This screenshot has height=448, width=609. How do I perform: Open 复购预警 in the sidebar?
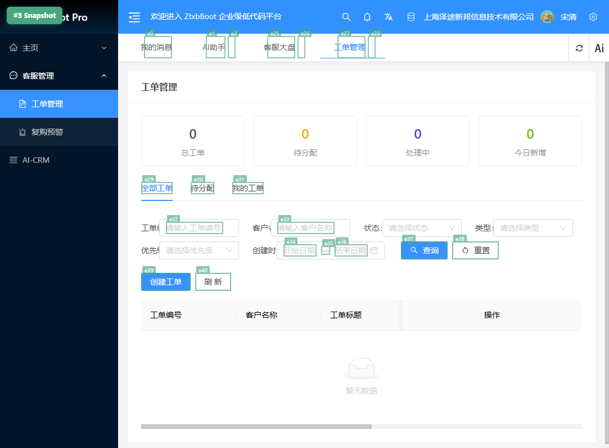point(59,132)
